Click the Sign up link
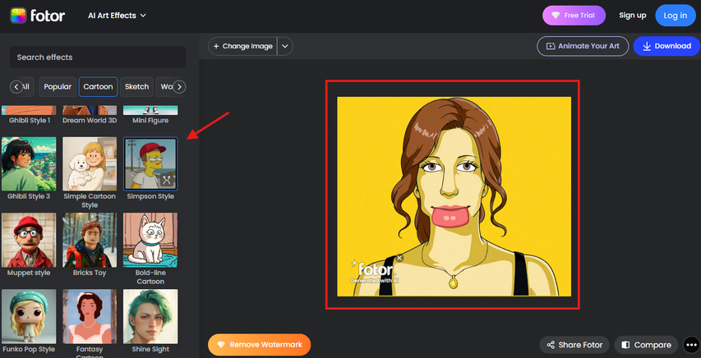Image resolution: width=701 pixels, height=358 pixels. pos(632,16)
